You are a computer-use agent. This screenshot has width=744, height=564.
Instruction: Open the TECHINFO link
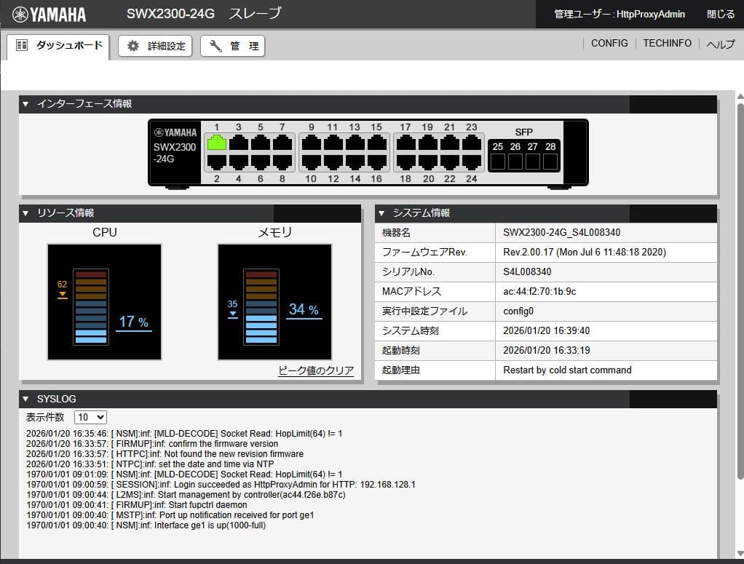click(667, 44)
